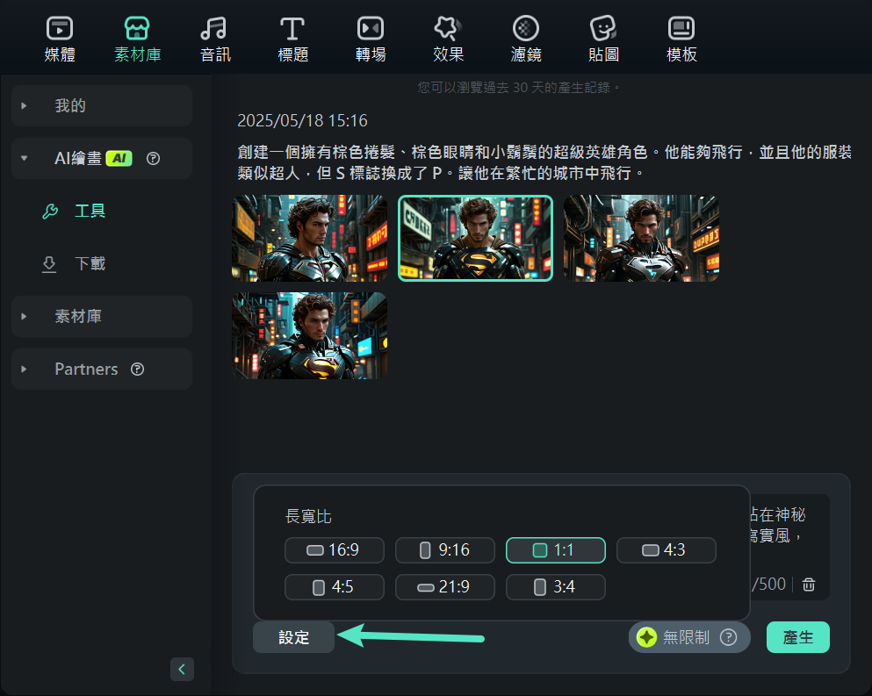872x696 pixels.
Task: Open the 媒體 media tab
Action: click(60, 39)
